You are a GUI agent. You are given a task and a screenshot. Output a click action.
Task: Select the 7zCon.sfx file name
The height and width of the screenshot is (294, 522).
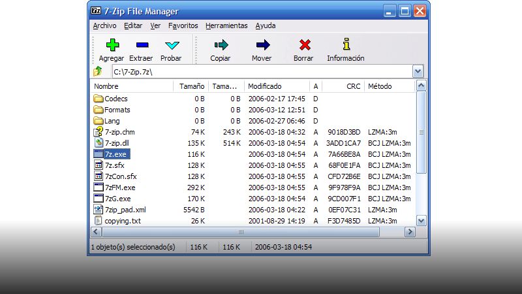tap(121, 176)
